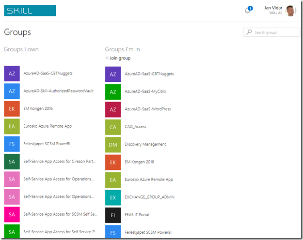Click EA tile under Groups I own

(12, 126)
